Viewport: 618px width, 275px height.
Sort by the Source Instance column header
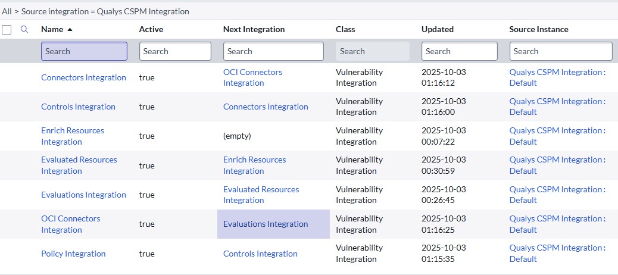coord(539,29)
